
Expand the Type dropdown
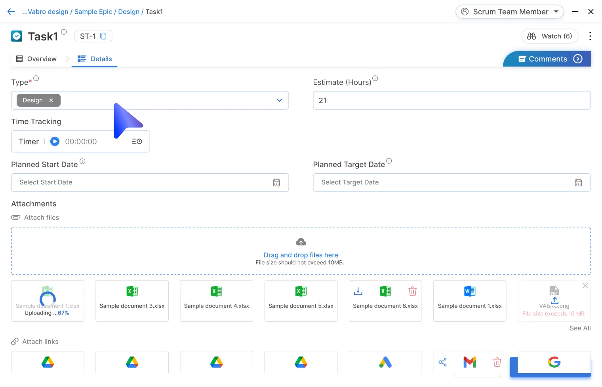(x=279, y=101)
